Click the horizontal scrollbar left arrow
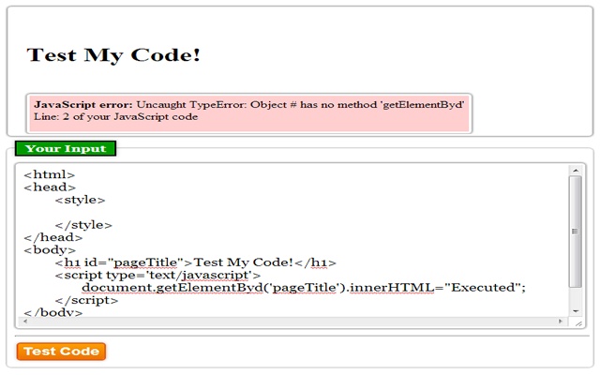 25,321
